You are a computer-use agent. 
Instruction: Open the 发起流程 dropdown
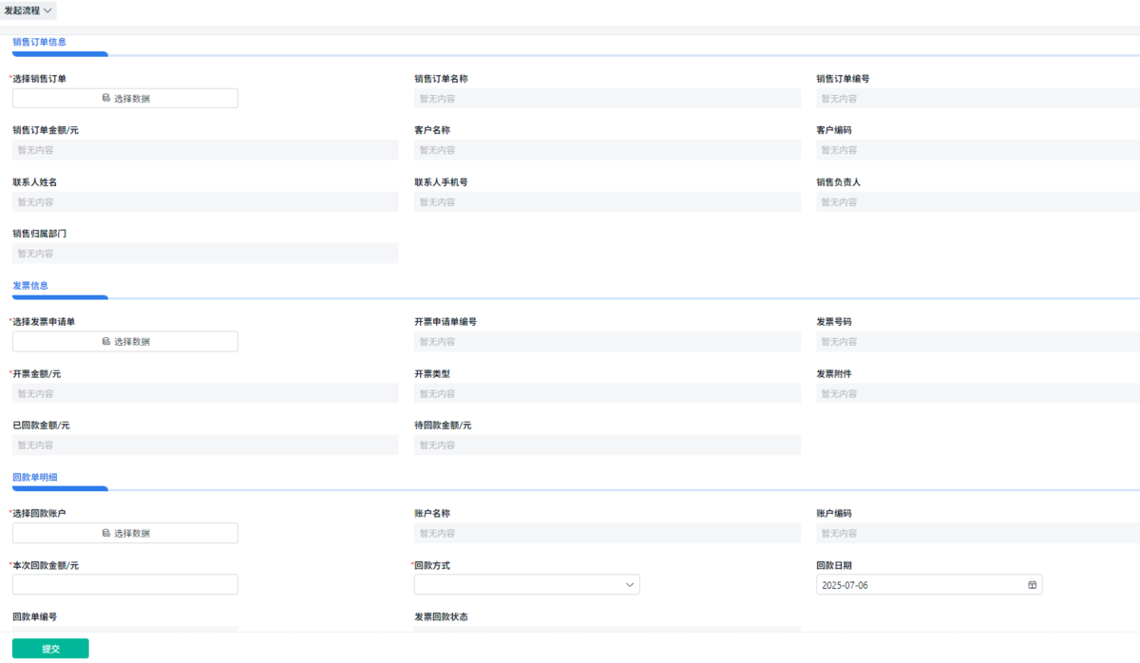[29, 10]
